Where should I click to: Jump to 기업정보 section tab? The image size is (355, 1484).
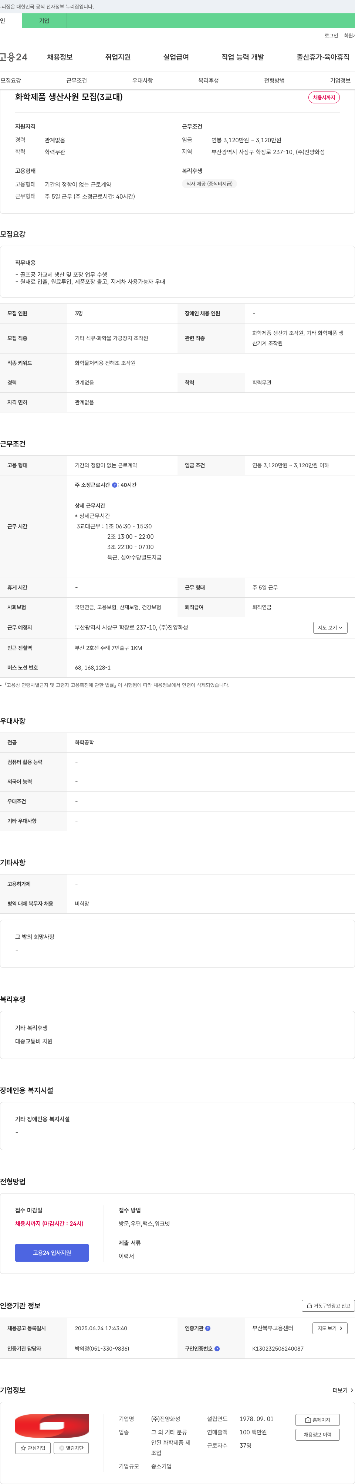pyautogui.click(x=340, y=81)
